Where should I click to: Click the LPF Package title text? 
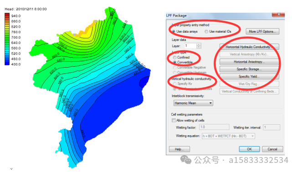[x=176, y=15]
